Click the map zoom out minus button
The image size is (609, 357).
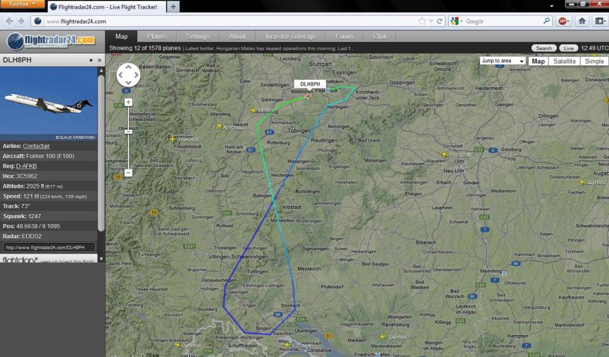point(128,173)
